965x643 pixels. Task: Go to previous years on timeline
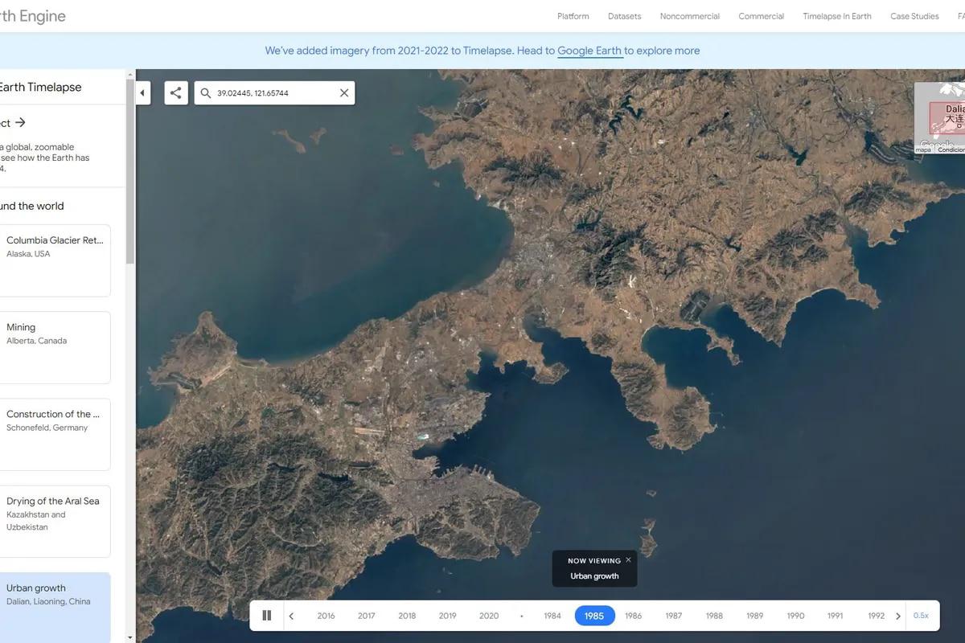coord(291,616)
